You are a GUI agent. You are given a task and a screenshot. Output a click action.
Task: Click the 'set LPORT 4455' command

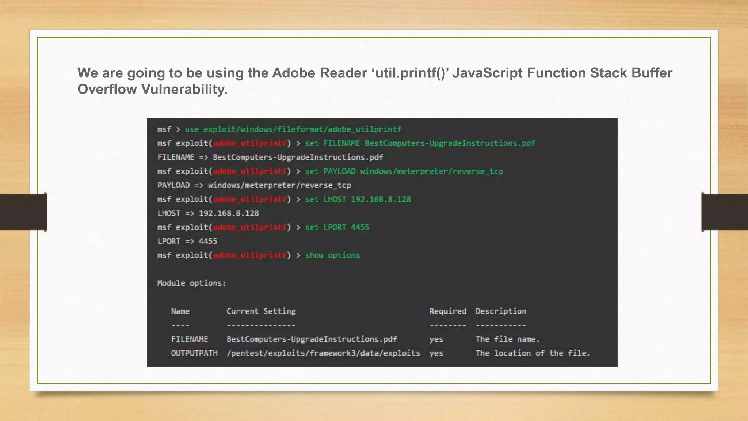click(x=337, y=227)
